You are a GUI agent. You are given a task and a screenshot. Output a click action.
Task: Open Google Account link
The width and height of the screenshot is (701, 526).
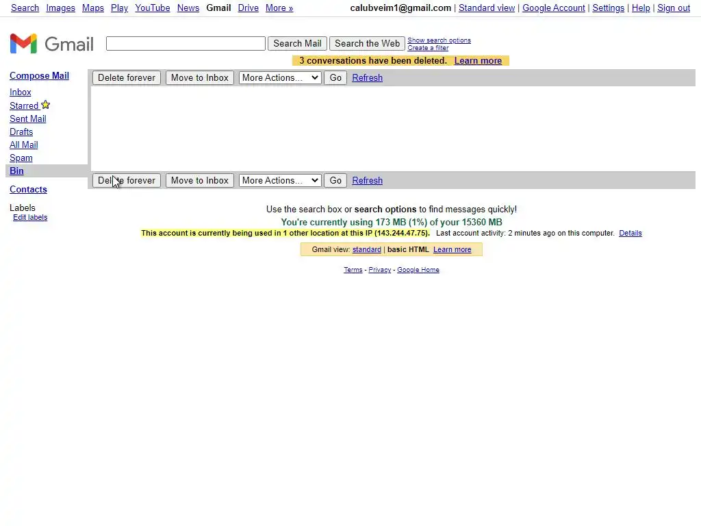click(553, 8)
